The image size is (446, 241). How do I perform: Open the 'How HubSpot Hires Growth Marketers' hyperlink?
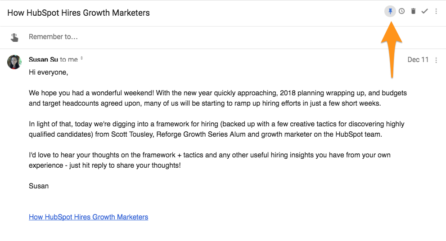[x=88, y=217]
